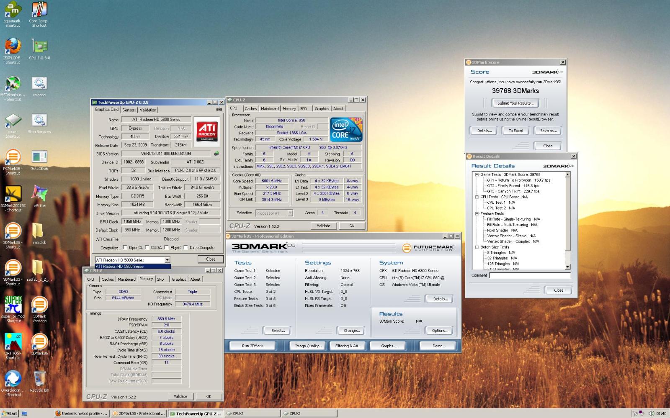Click Demo button in 3DMark05

click(439, 346)
